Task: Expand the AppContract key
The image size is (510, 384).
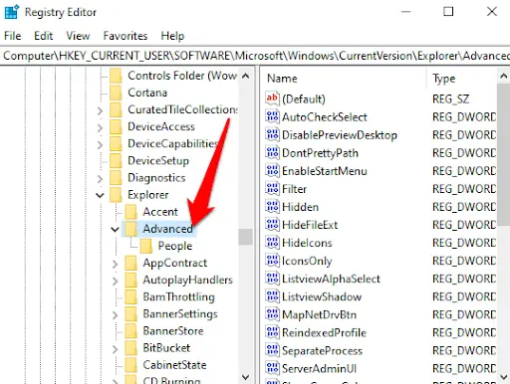Action: pyautogui.click(x=116, y=264)
